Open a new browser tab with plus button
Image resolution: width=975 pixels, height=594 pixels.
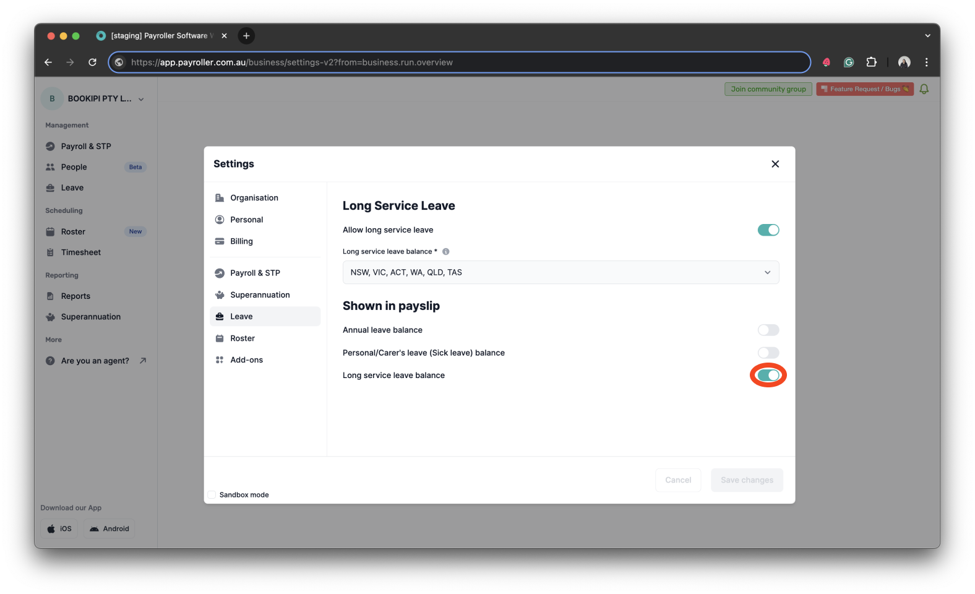coord(246,36)
